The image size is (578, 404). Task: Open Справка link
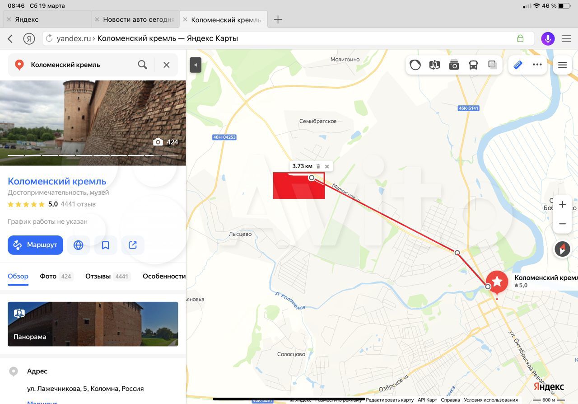pyautogui.click(x=450, y=400)
